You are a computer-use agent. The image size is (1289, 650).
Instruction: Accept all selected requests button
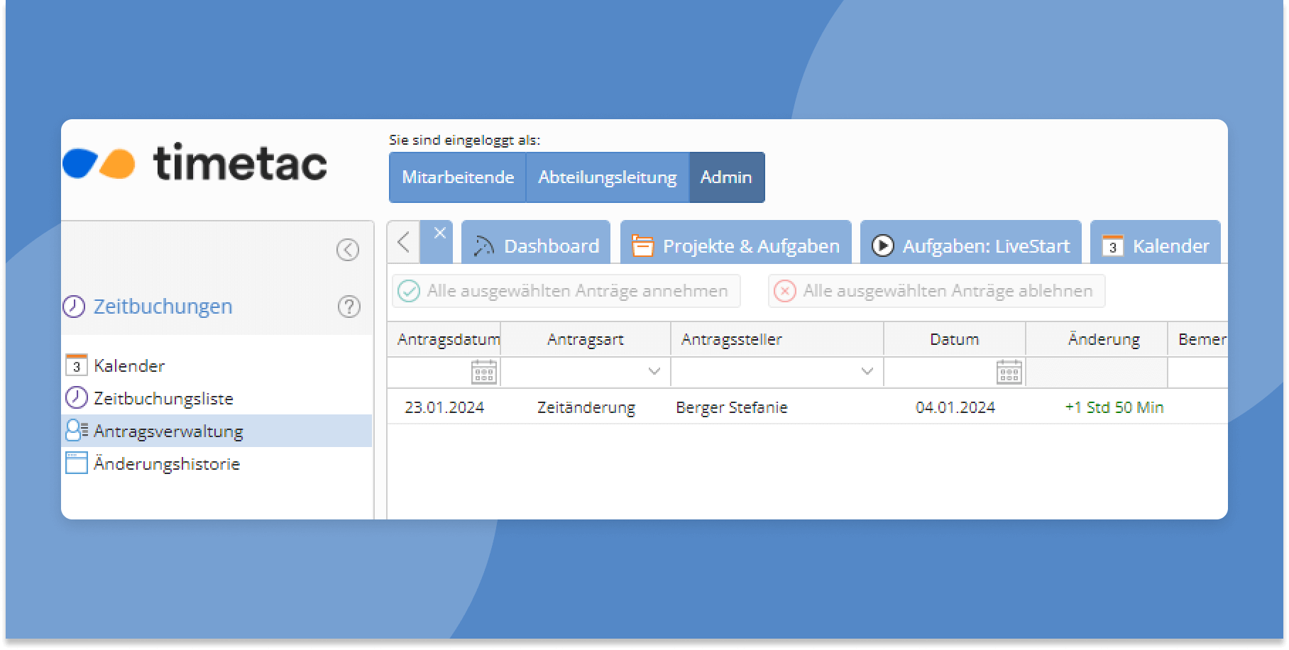point(566,291)
